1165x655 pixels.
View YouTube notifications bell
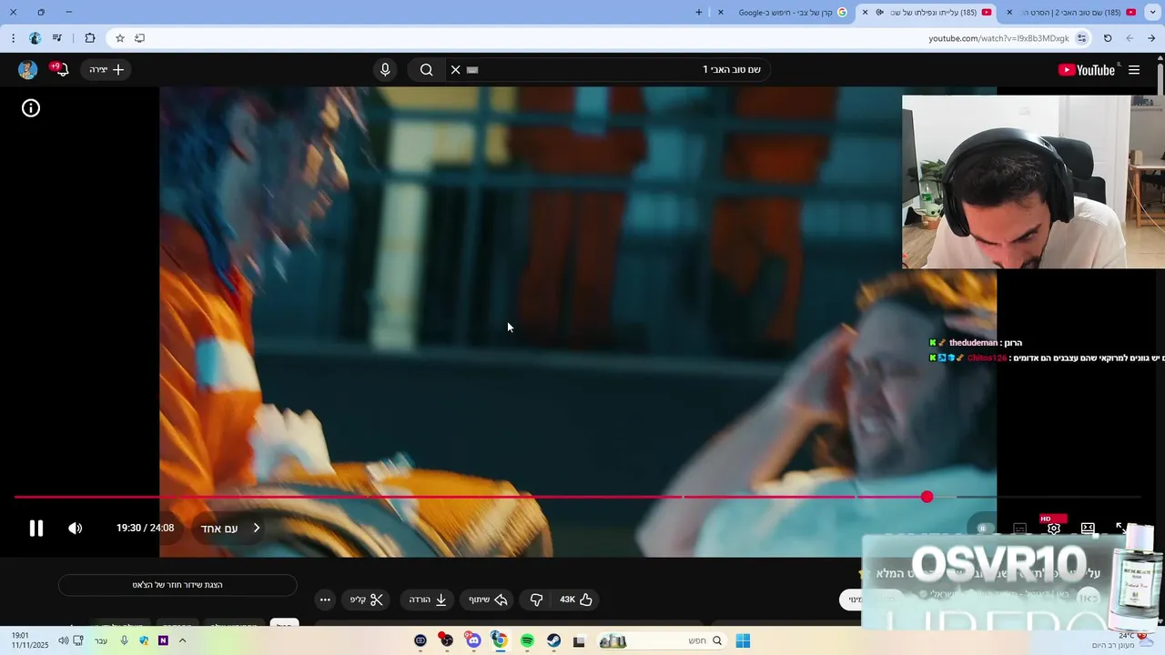(x=61, y=69)
